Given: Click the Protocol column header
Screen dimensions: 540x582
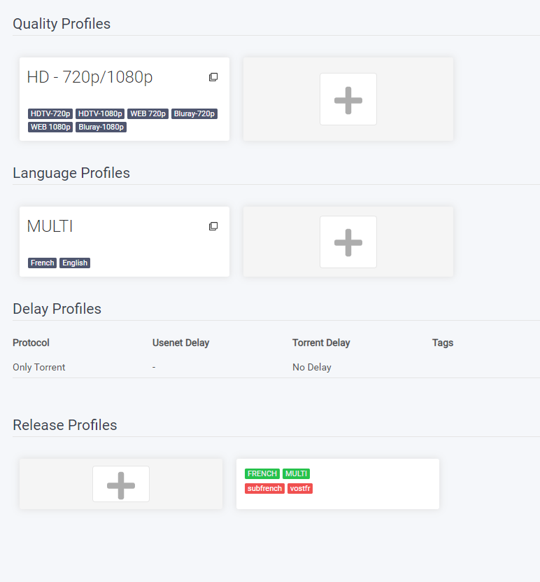Looking at the screenshot, I should pyautogui.click(x=31, y=342).
